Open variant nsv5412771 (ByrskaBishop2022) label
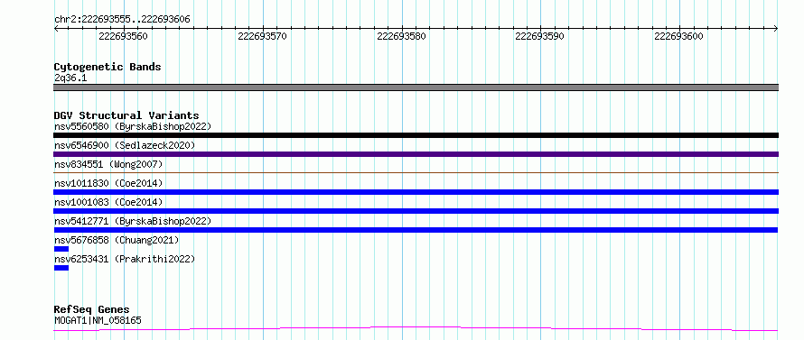 [x=133, y=221]
